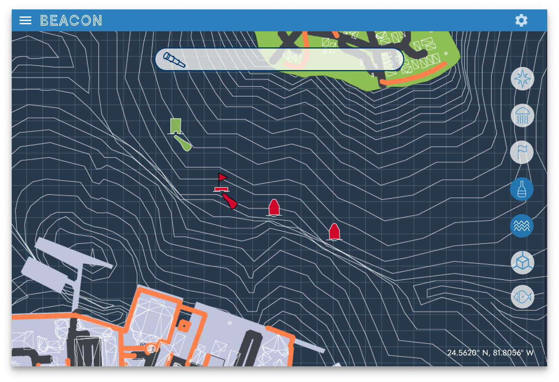Screen dimensions: 559x382
Task: Disable the buoy layer button
Action: [x=522, y=189]
